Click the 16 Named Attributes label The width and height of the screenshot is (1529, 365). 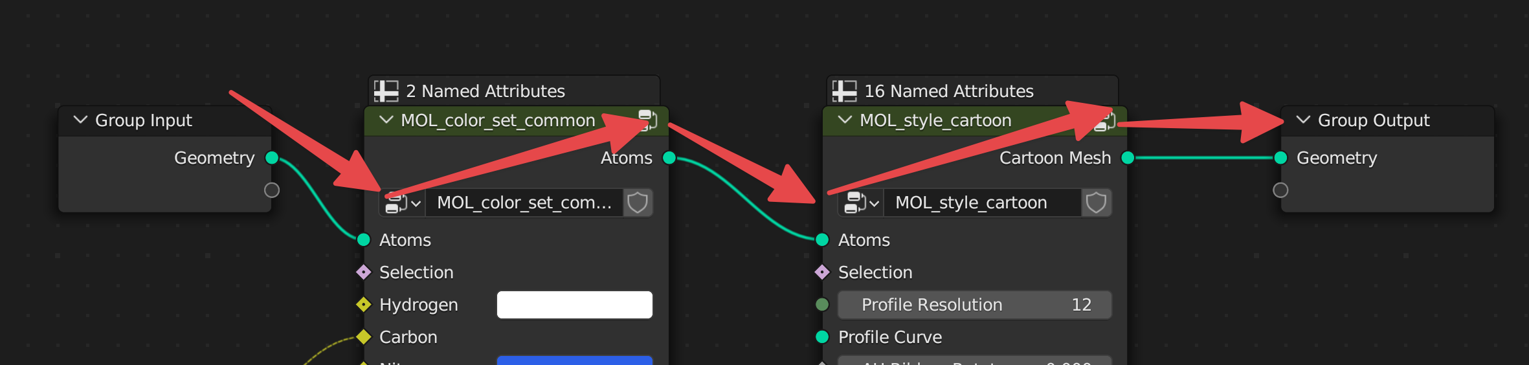[x=949, y=91]
